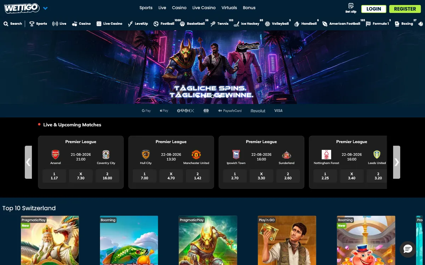The width and height of the screenshot is (425, 265).
Task: Open the Live top menu
Action: (x=162, y=8)
